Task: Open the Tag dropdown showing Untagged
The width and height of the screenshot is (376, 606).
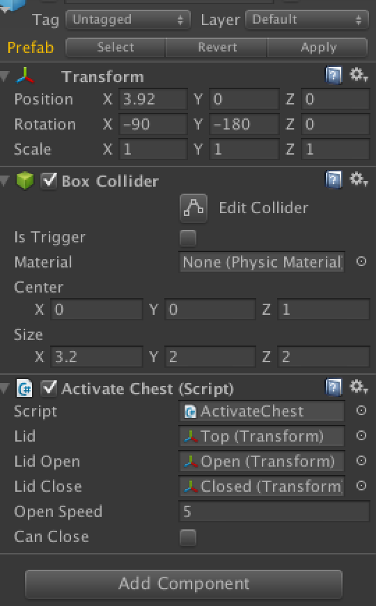Action: tap(128, 20)
